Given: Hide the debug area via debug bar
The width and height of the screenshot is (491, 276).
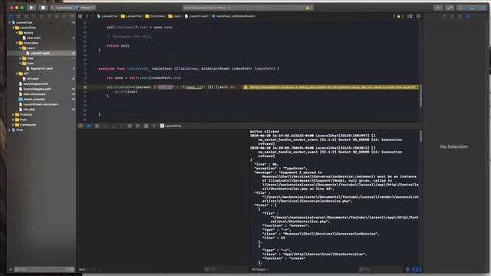Looking at the screenshot, I should point(81,126).
